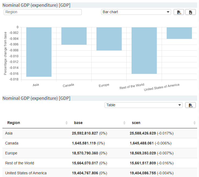Click the Europe bar in chart
199x177 pixels.
click(109, 39)
